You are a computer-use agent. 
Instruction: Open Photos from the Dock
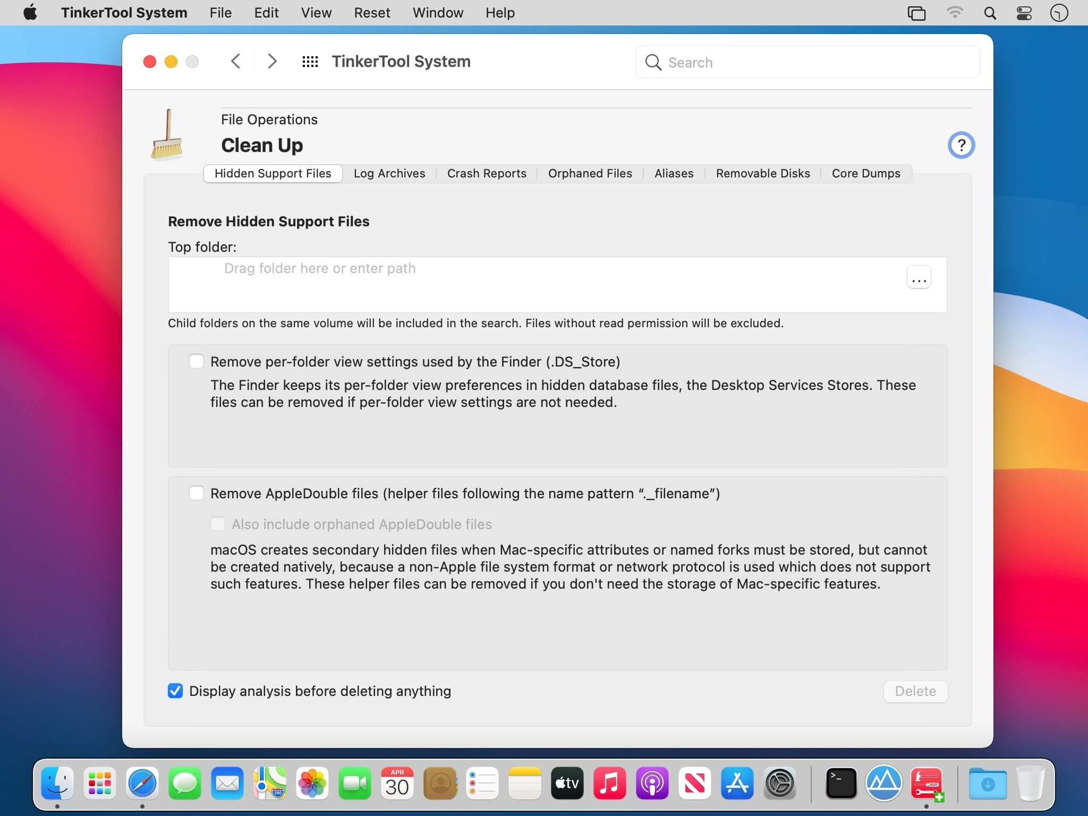[x=312, y=783]
